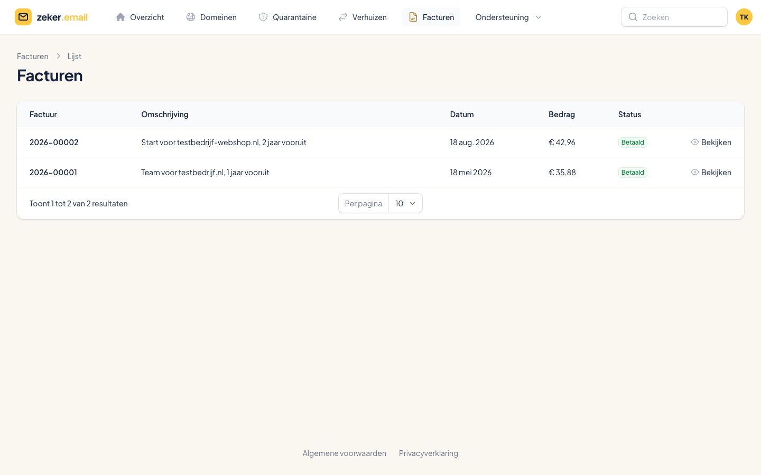The width and height of the screenshot is (761, 475).
Task: Click eye icon for invoice 2026-00002
Action: point(695,142)
